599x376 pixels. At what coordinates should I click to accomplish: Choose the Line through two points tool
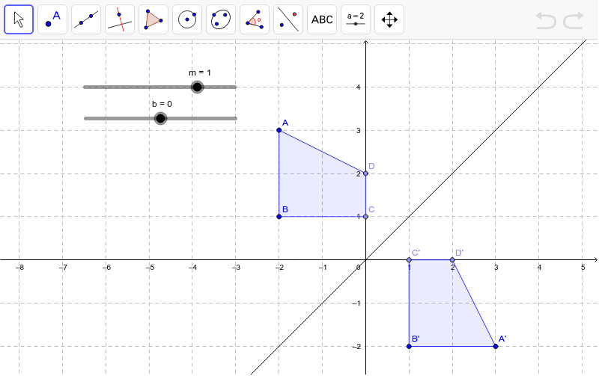click(x=86, y=19)
